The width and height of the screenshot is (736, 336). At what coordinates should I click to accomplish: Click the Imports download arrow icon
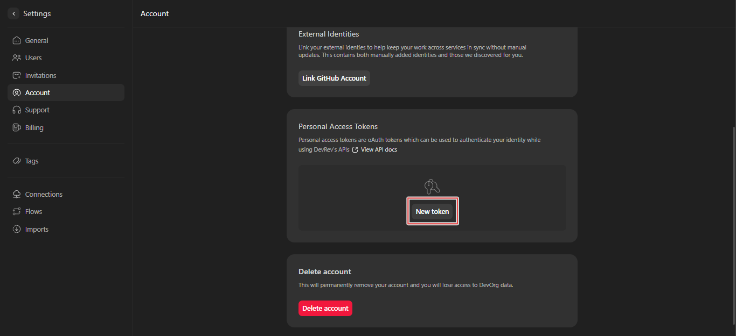point(17,230)
